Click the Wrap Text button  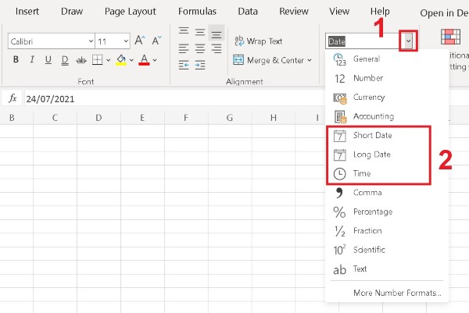tap(258, 41)
